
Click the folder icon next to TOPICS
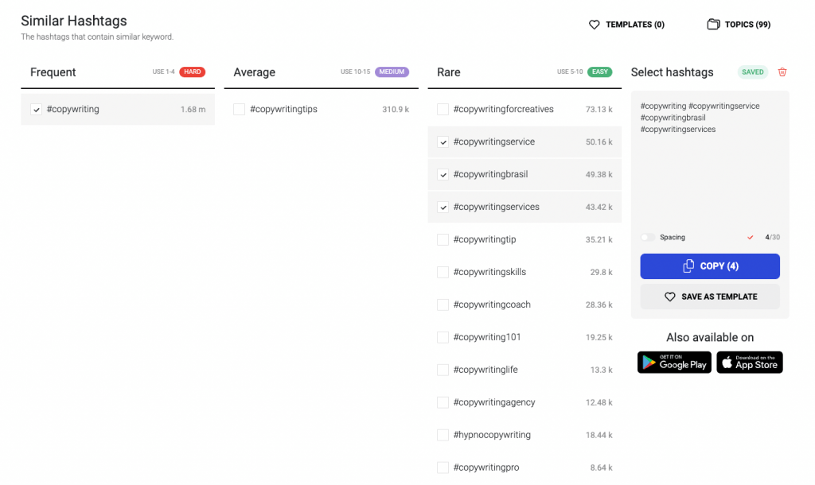coord(713,25)
